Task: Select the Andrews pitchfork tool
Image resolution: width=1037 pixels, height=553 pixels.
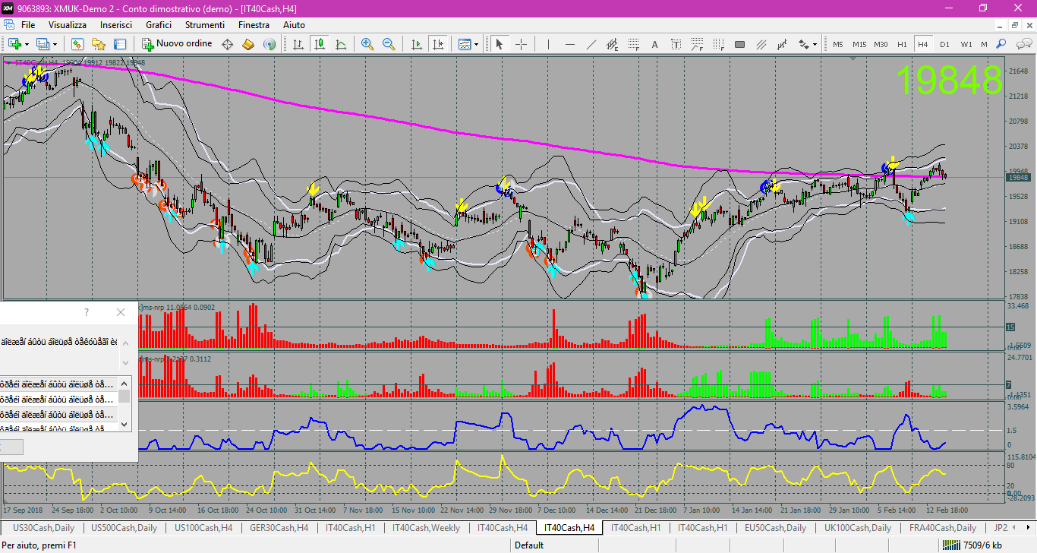Action: (x=761, y=44)
